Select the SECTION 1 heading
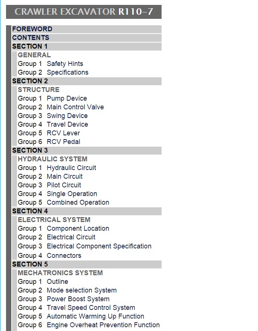 coord(30,46)
